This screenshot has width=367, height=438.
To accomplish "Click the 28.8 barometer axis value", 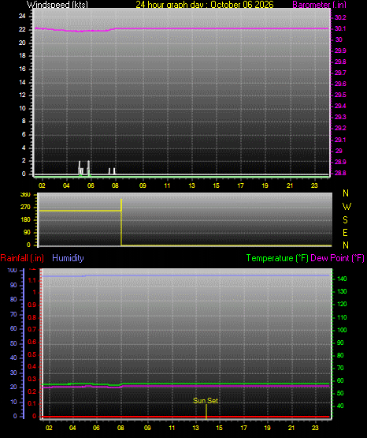I will tap(340, 173).
